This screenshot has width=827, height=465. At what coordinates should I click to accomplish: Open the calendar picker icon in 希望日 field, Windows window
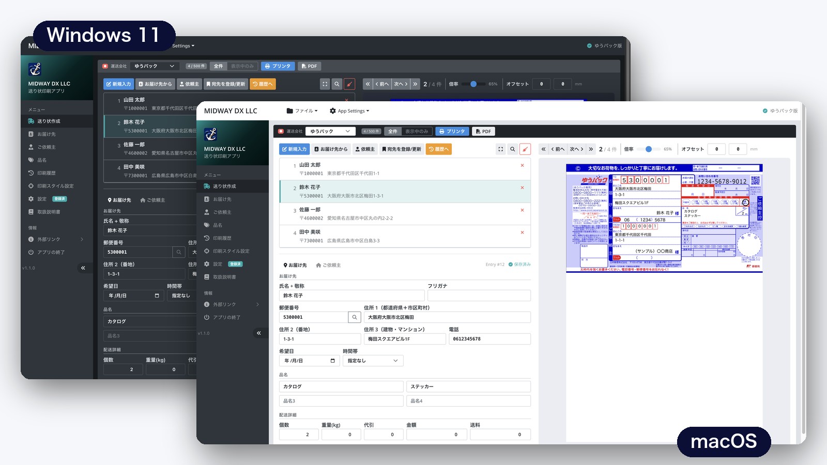157,296
